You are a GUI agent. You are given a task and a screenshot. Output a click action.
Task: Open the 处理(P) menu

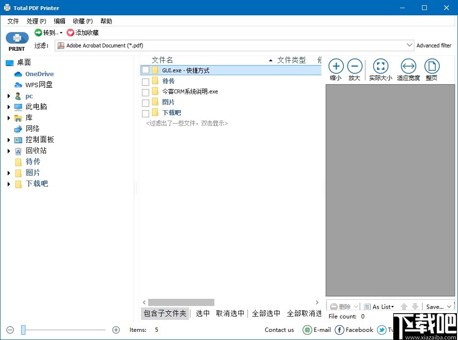click(35, 21)
